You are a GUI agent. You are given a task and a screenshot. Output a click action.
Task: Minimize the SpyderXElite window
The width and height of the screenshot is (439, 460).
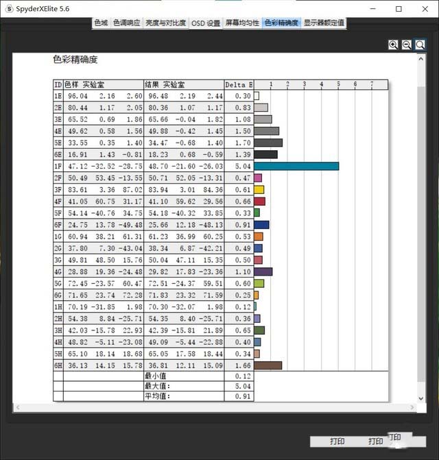pos(372,9)
